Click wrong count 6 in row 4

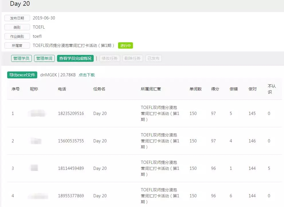click(x=231, y=196)
